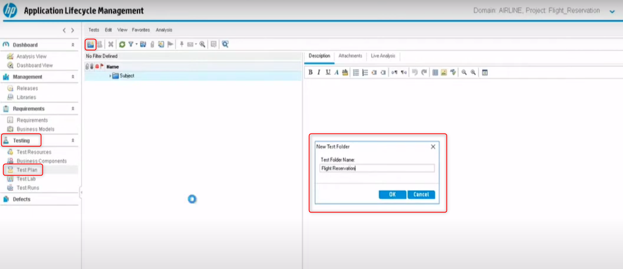Toggle Underline formatting in Description editor

tap(328, 72)
